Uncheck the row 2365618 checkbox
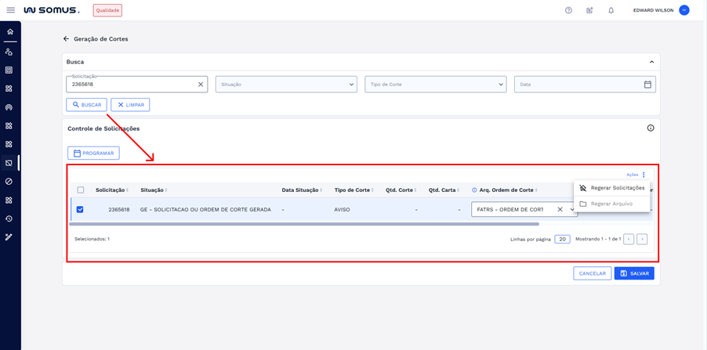Screen dimensions: 707x350 click(x=80, y=210)
